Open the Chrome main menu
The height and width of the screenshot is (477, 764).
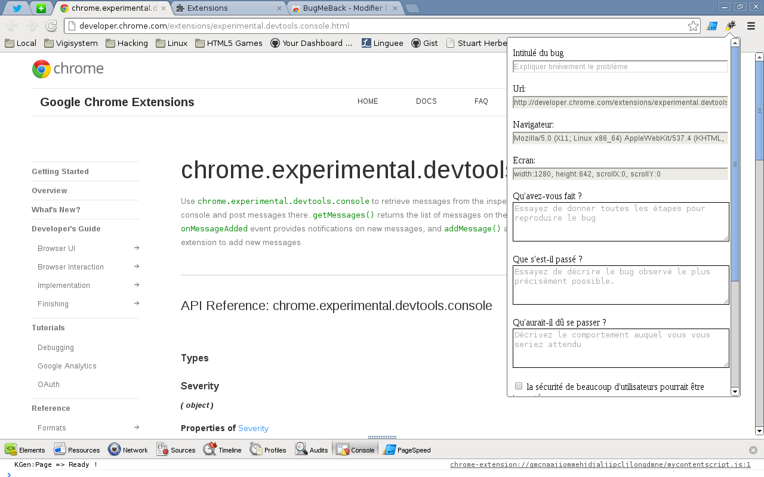(x=751, y=26)
